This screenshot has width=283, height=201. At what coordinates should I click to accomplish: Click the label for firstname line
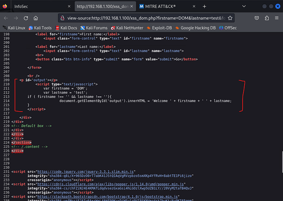[x=78, y=34]
